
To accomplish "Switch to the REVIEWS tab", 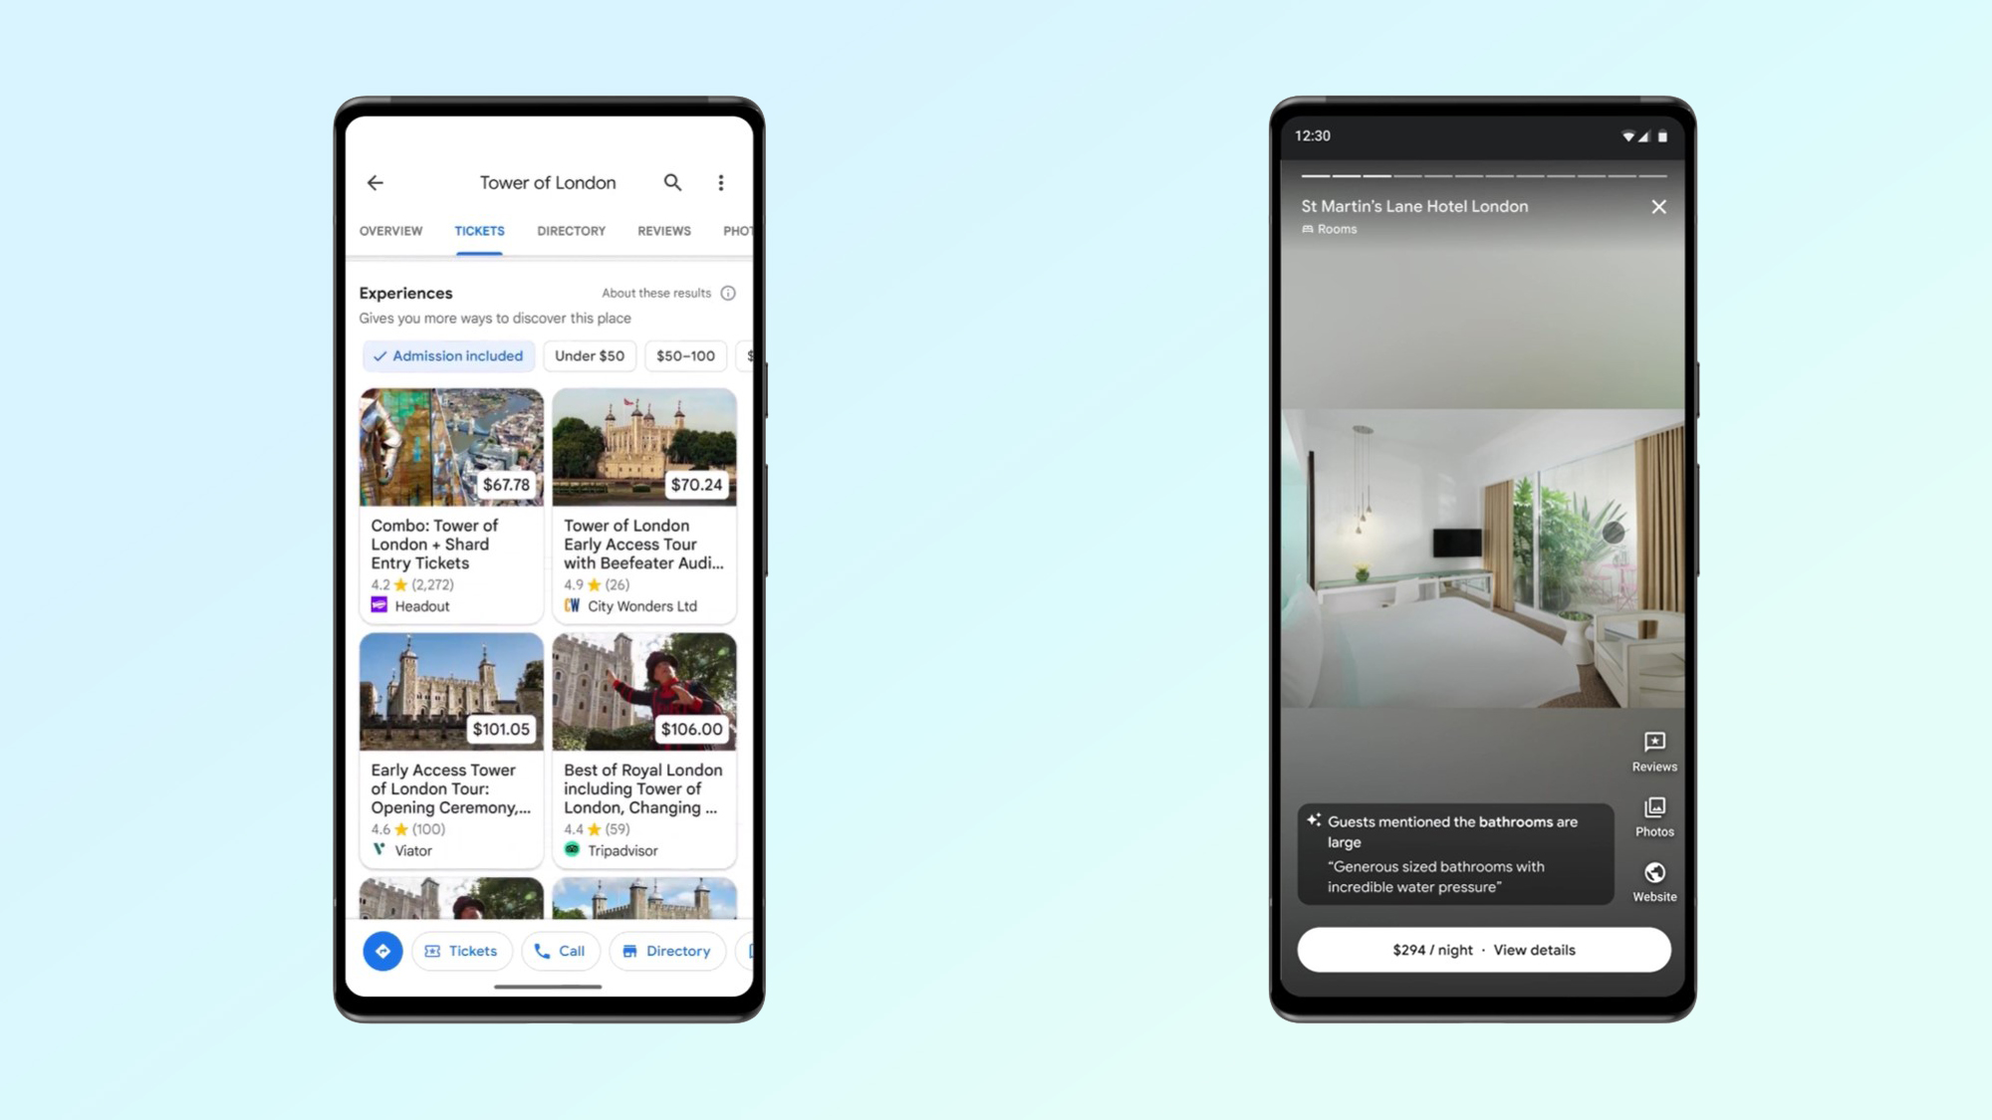I will click(x=663, y=230).
